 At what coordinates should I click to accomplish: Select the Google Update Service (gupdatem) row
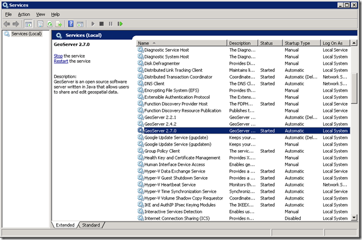(243, 144)
